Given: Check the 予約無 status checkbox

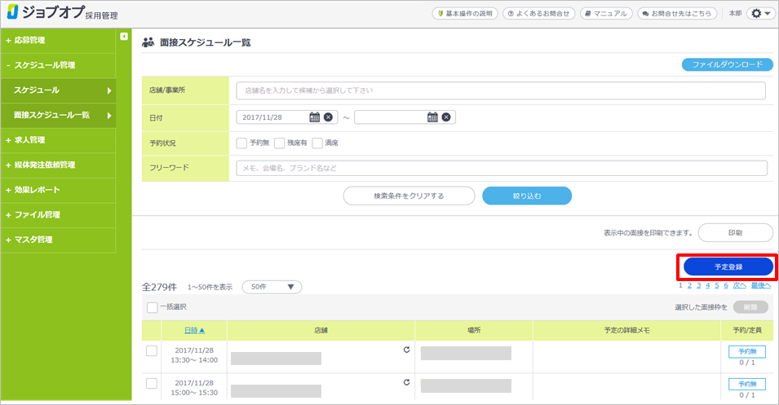Looking at the screenshot, I should click(x=241, y=143).
